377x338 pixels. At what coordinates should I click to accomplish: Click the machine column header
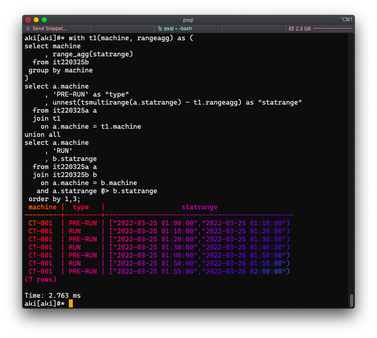click(x=43, y=207)
